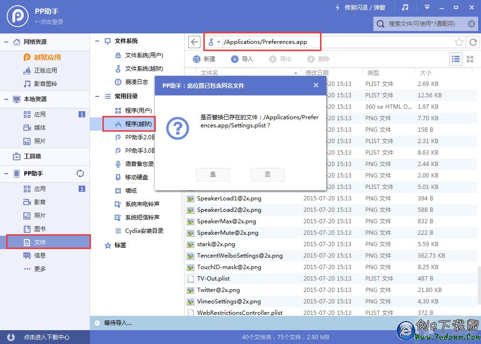Decline replacement by clicking 否
Screen dimensions: 481x344
coord(267,175)
